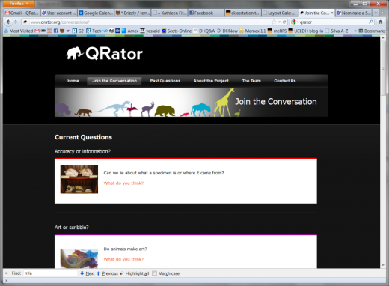Click the scrollbar up arrow
389x286 pixels.
383,39
